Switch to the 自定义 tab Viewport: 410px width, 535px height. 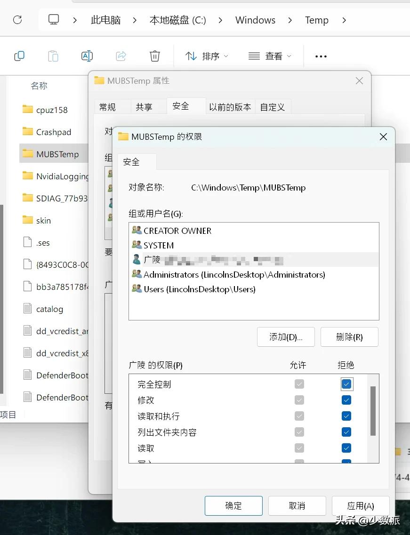pyautogui.click(x=273, y=107)
